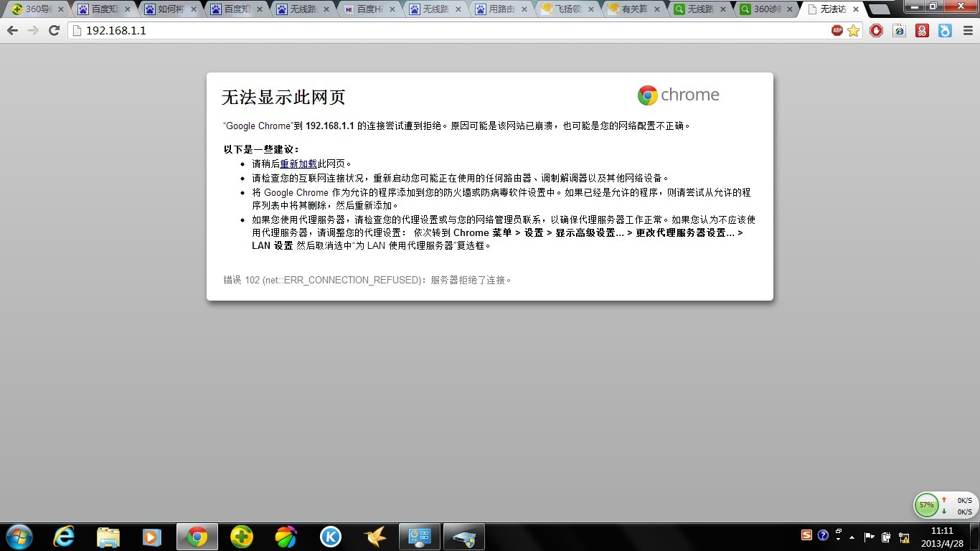
Task: Click the Sogou S input method tray icon
Action: (807, 535)
